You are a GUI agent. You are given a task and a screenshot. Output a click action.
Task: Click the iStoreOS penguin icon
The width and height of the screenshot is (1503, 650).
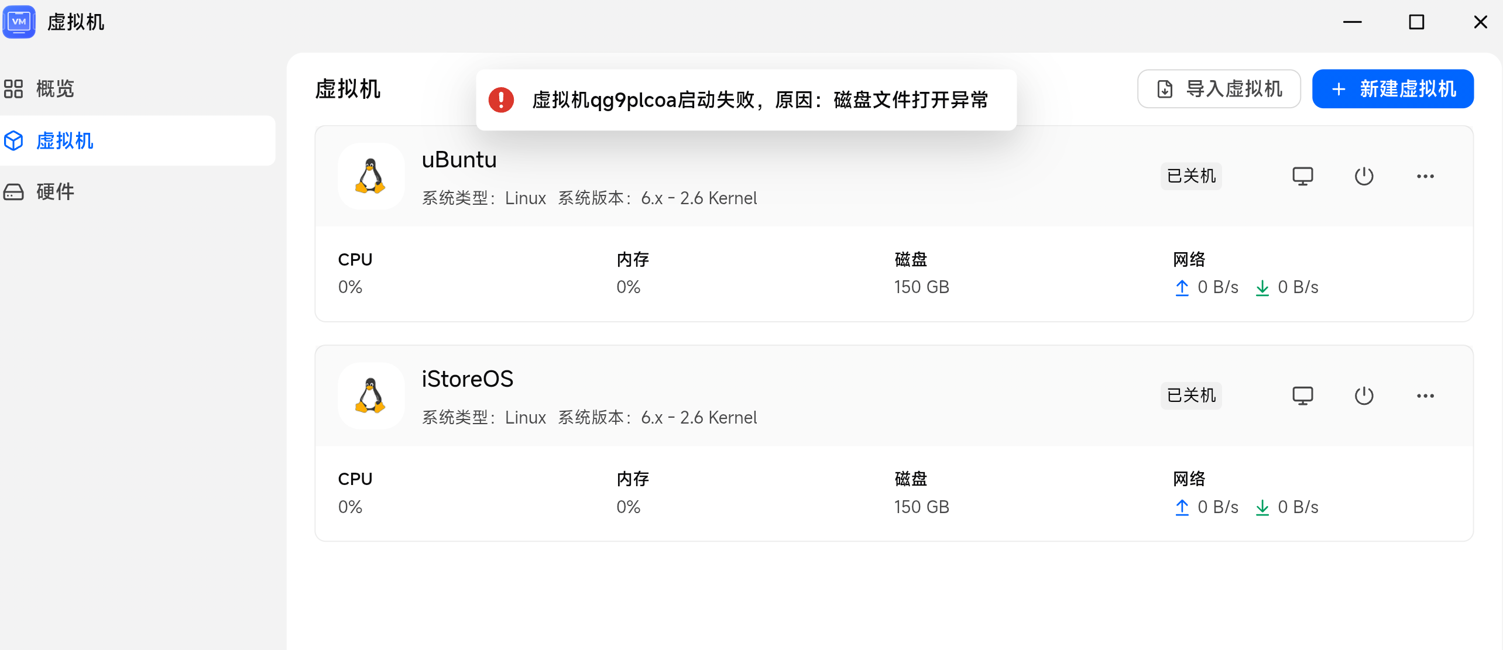(x=371, y=396)
